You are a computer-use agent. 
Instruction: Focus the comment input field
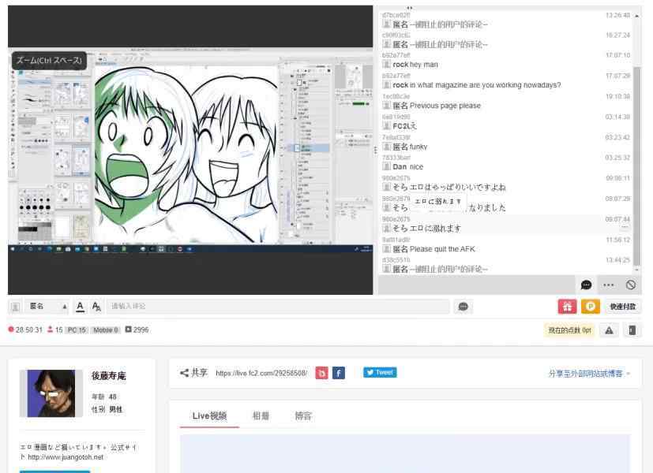tap(278, 307)
